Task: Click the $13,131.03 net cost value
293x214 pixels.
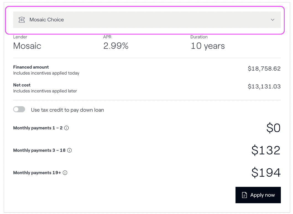Action: 264,87
